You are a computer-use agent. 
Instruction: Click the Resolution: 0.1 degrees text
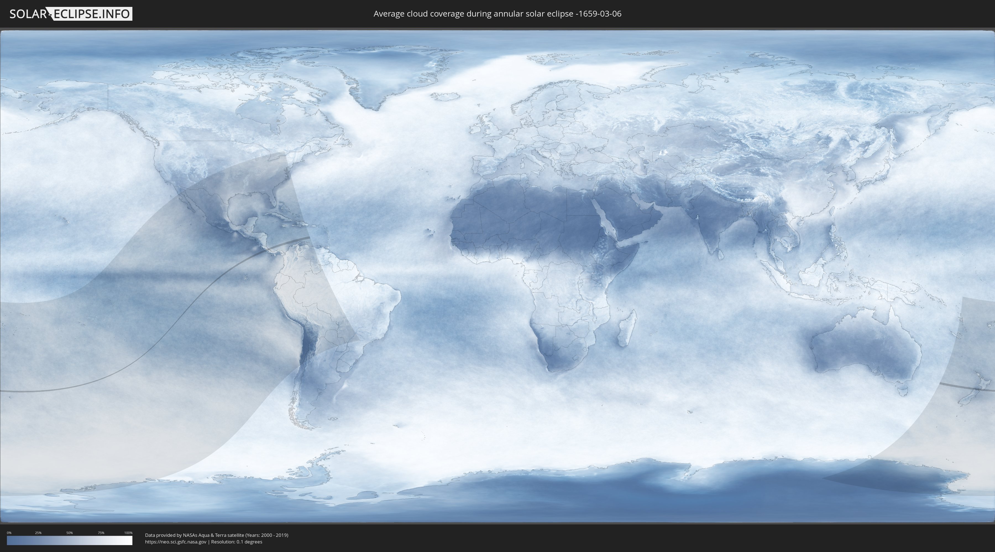tap(236, 542)
